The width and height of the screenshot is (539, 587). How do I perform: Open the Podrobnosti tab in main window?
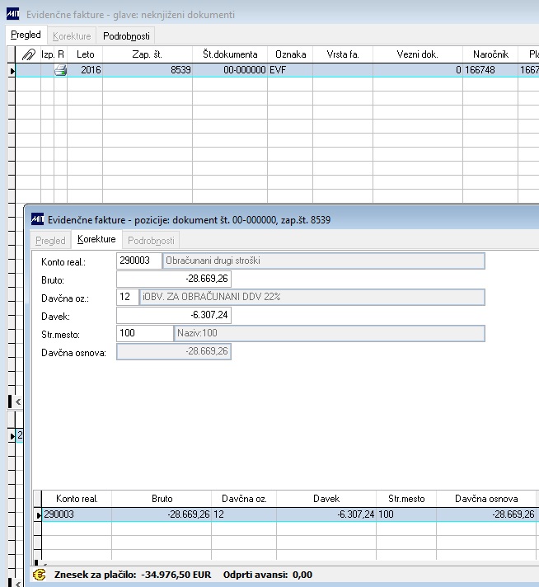point(126,36)
